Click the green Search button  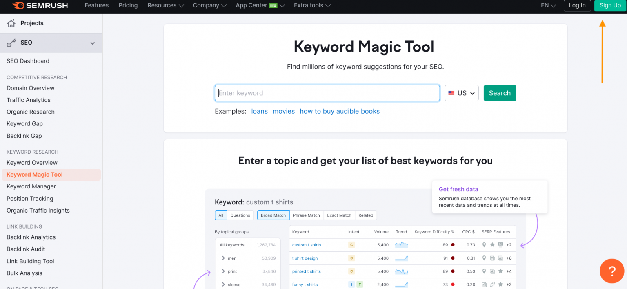(500, 93)
